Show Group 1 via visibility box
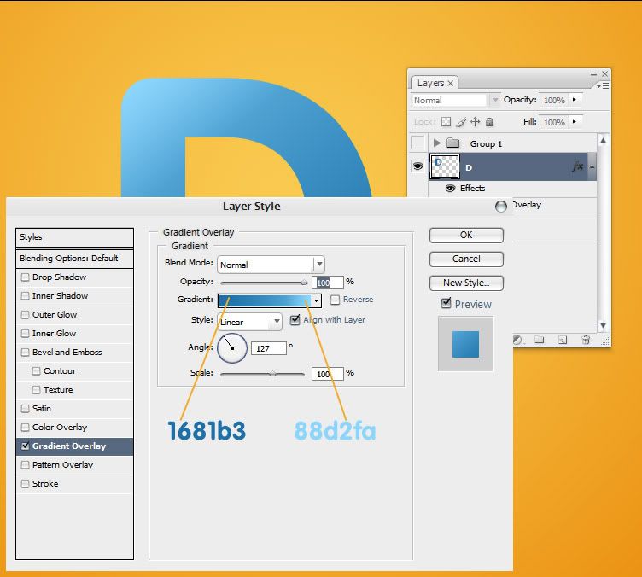 418,143
